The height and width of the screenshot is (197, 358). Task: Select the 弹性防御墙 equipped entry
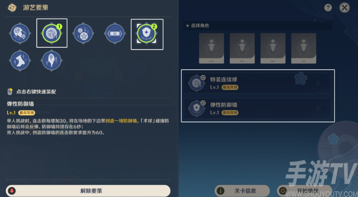[257, 108]
